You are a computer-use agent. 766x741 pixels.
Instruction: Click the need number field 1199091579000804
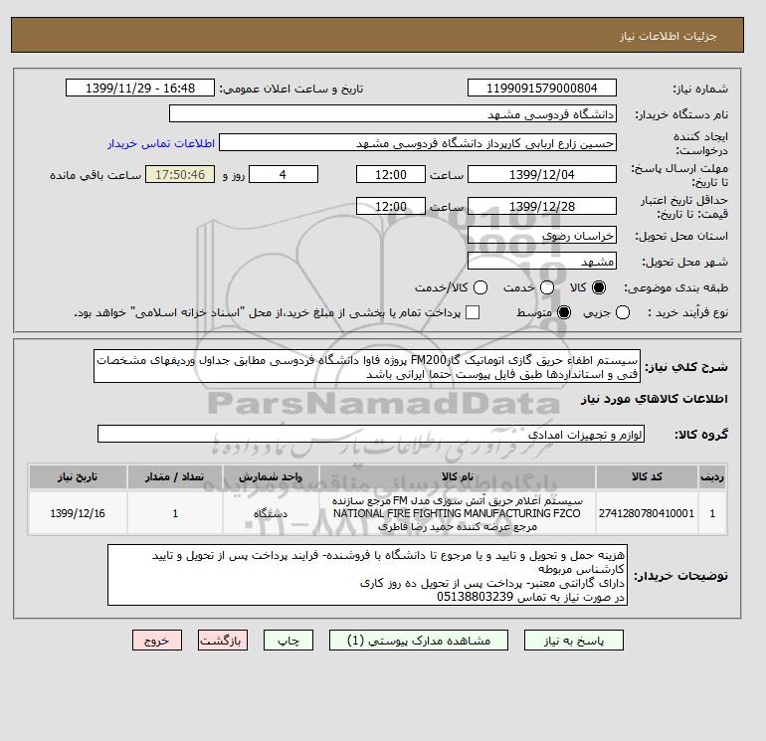[542, 88]
